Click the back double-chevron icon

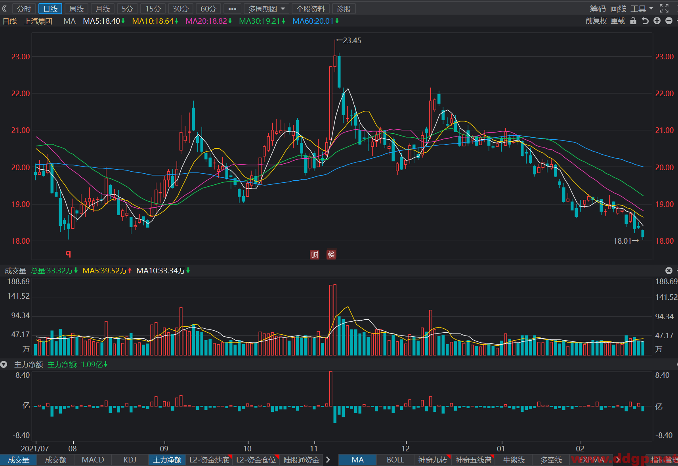[x=4, y=8]
